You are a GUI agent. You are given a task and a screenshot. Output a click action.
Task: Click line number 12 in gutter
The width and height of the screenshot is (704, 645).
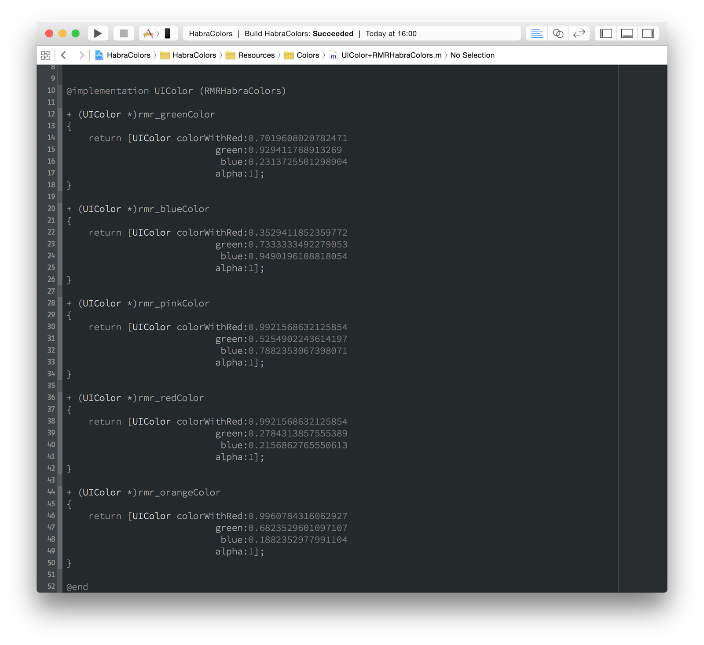(x=51, y=114)
